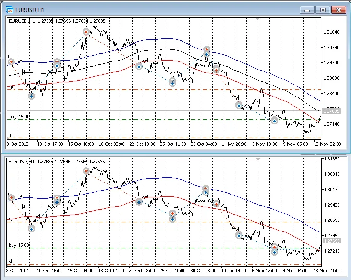The width and height of the screenshot is (351, 280).
Task: Select sell marker at upper chart's highest peak
Action: coord(86,32)
